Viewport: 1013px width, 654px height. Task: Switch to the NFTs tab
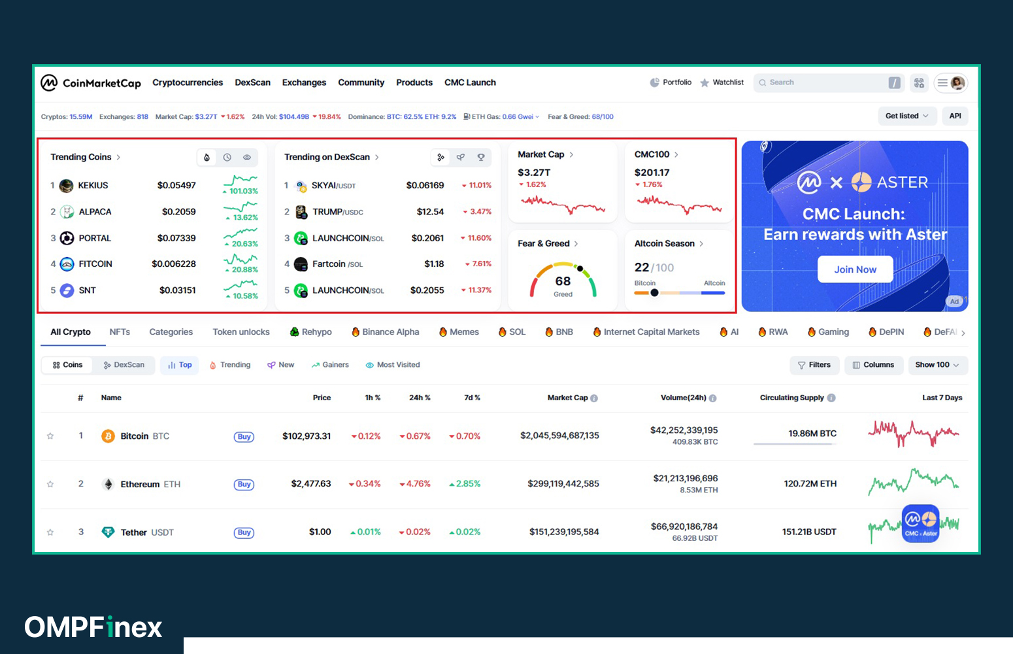click(x=120, y=332)
